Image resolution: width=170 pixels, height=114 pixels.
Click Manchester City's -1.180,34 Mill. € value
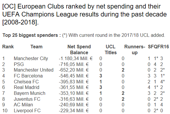pos(76,59)
